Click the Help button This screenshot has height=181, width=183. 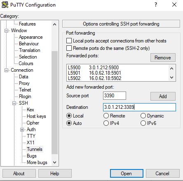[x=55, y=174]
